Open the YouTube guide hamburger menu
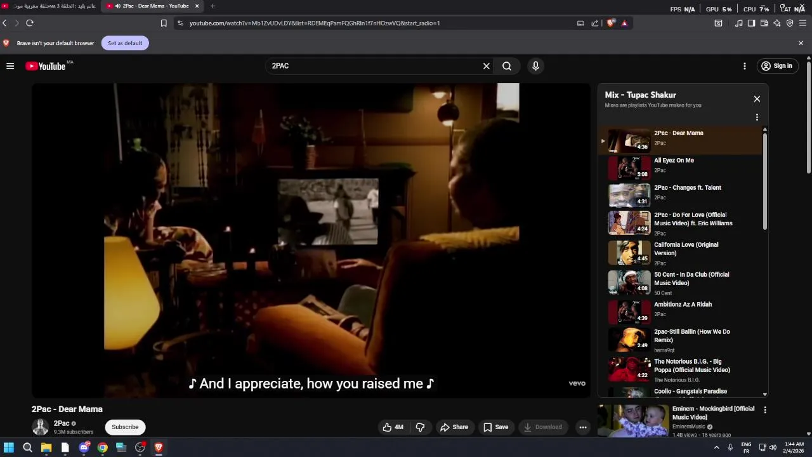Image resolution: width=812 pixels, height=457 pixels. click(10, 66)
